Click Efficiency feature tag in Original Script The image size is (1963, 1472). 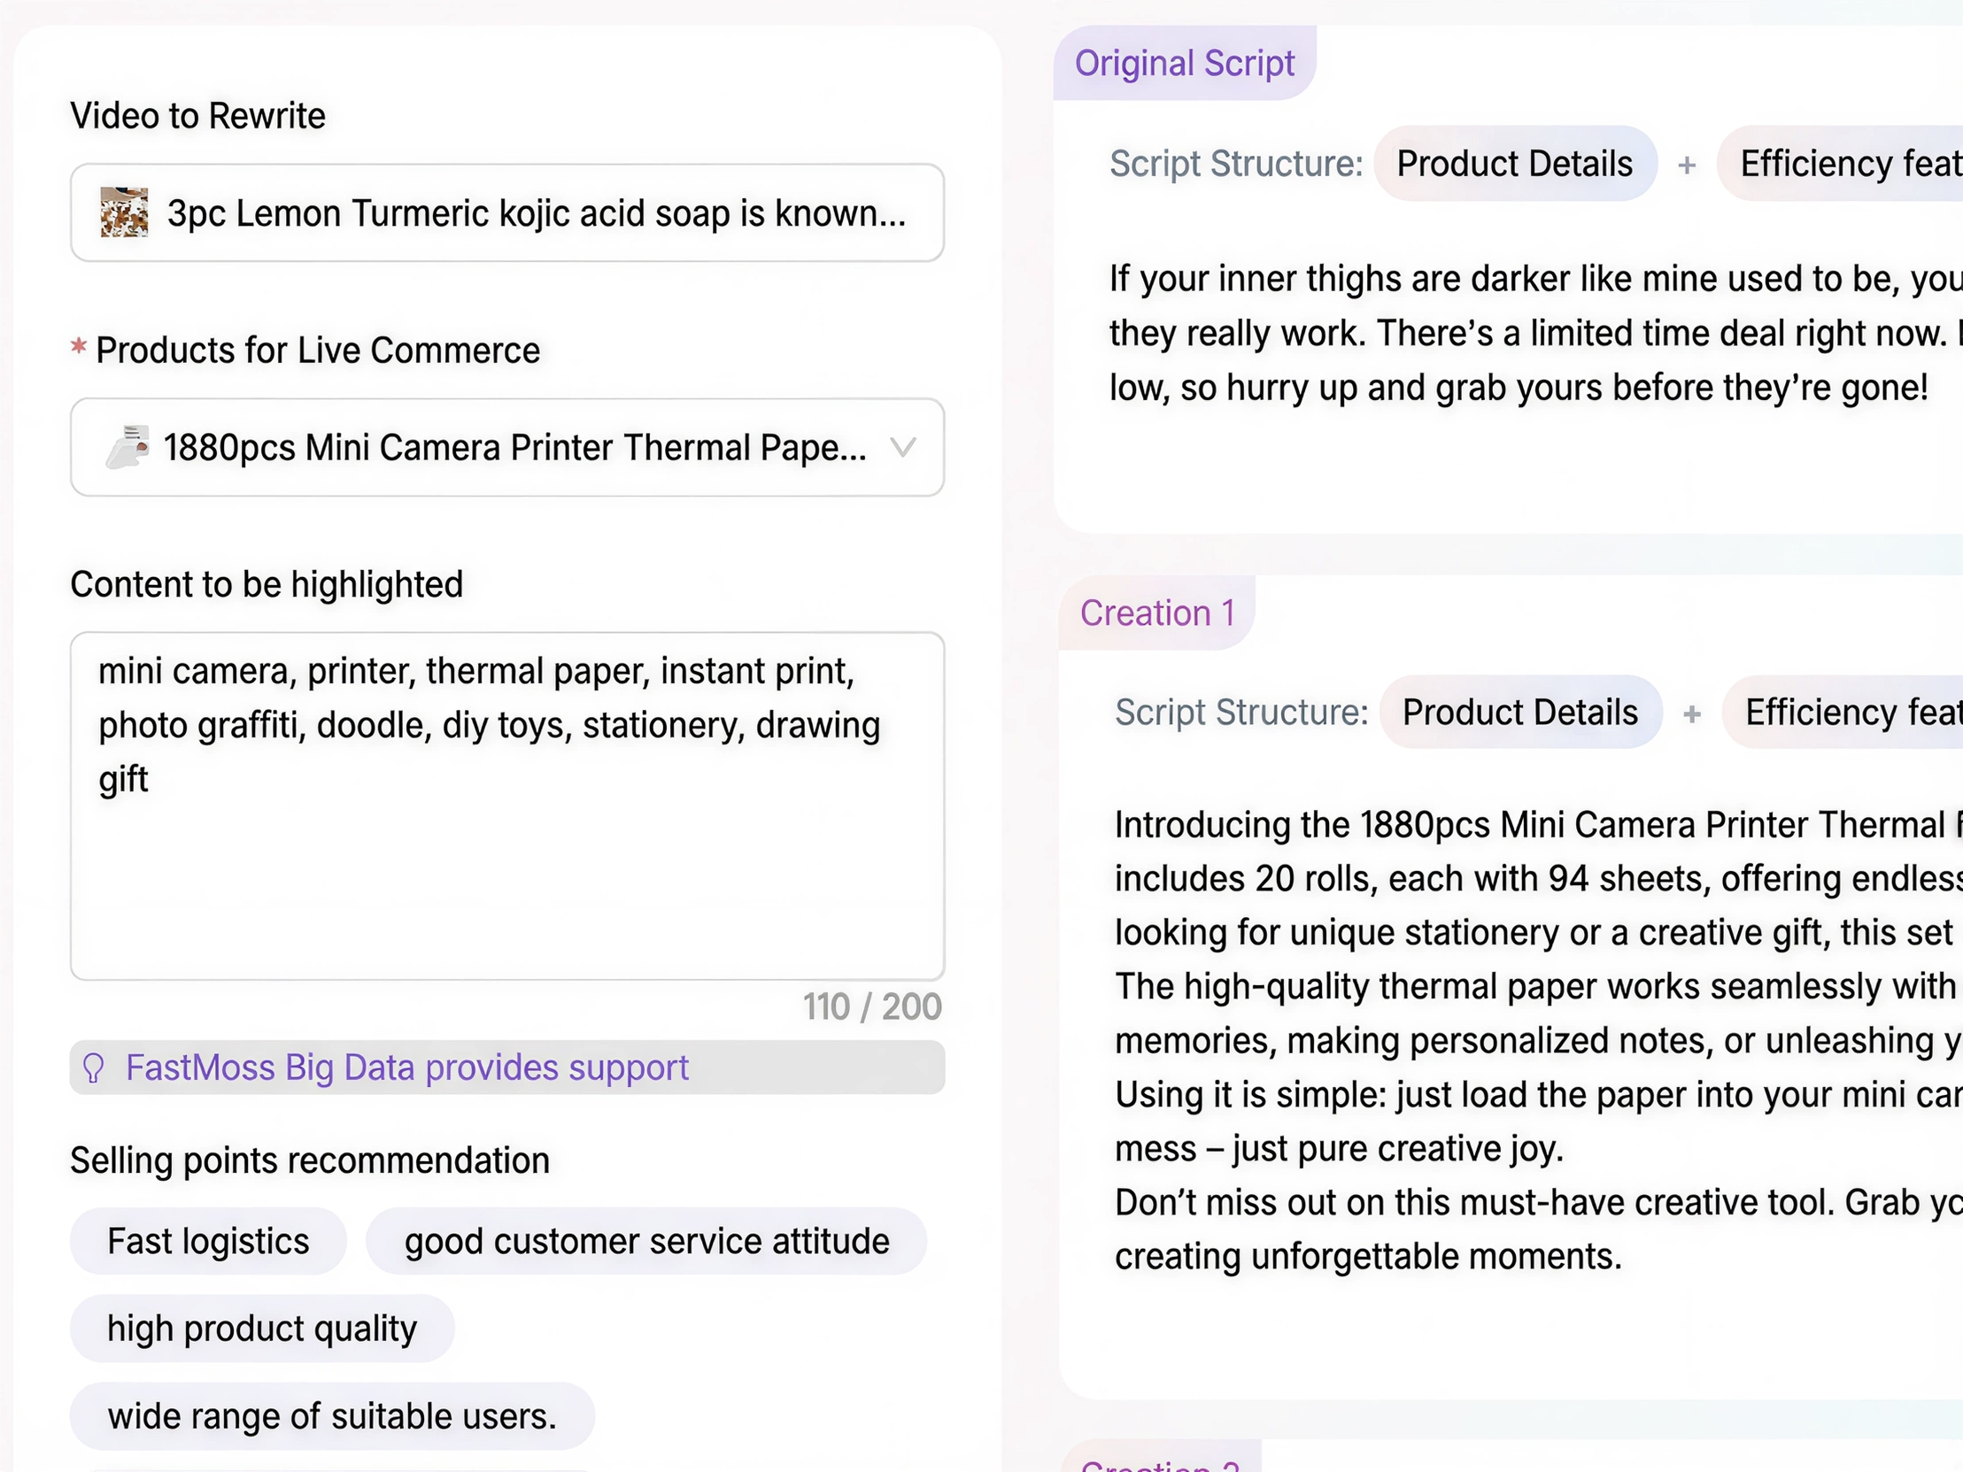click(1846, 163)
